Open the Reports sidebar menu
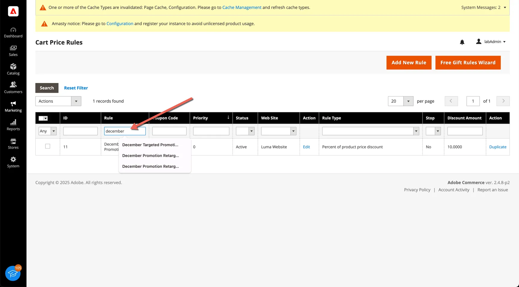The image size is (519, 287). tap(13, 126)
